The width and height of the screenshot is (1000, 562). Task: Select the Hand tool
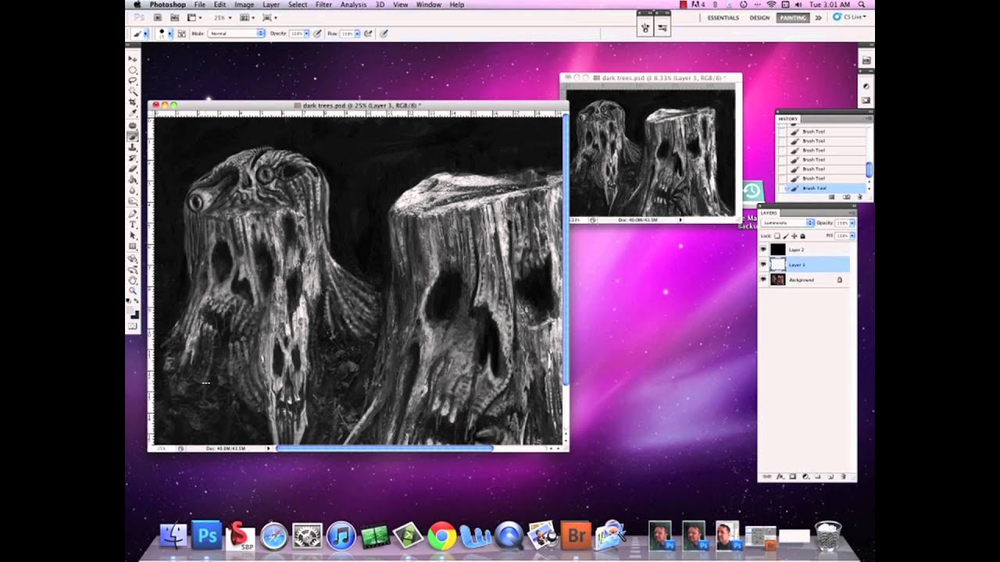[133, 279]
